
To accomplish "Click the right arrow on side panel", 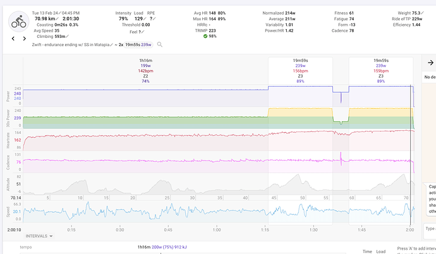I will click(x=430, y=63).
